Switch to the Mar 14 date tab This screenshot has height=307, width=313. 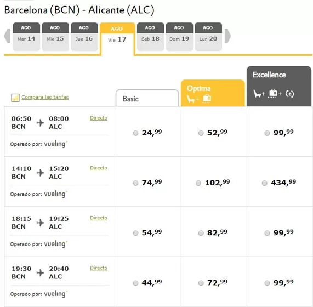26,37
